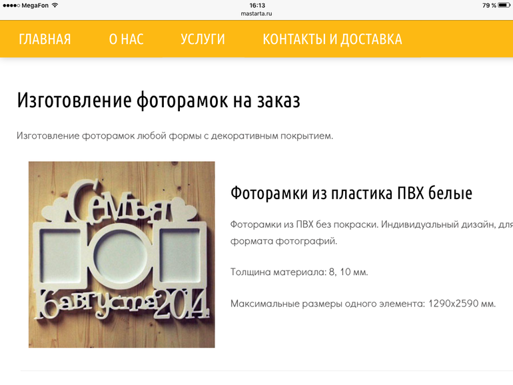Screen dimensions: 513x385
Task: Tap the MegaFon carrier label
Action: [35, 5]
